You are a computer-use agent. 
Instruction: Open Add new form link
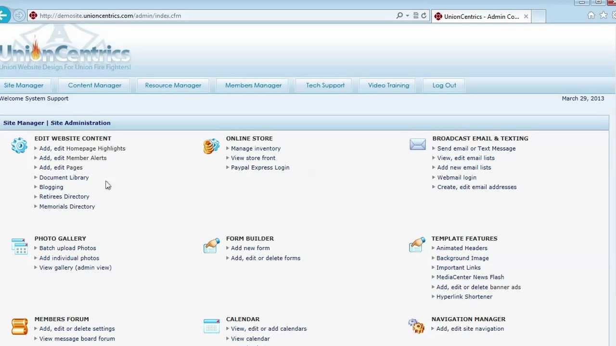(250, 248)
